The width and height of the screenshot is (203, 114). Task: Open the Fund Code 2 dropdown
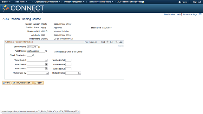[46, 65]
